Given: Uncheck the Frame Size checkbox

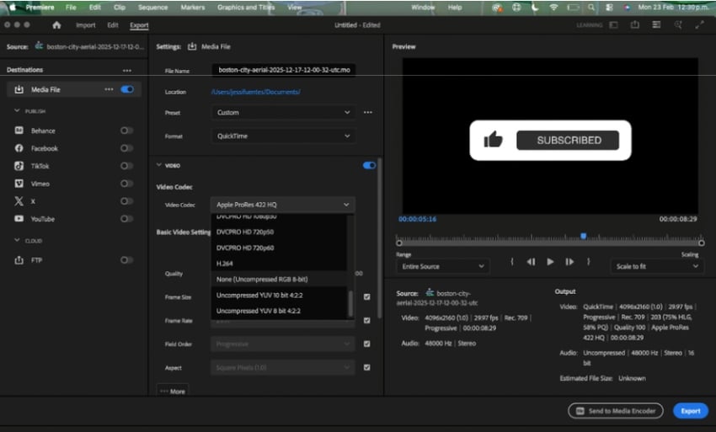Looking at the screenshot, I should coord(366,296).
